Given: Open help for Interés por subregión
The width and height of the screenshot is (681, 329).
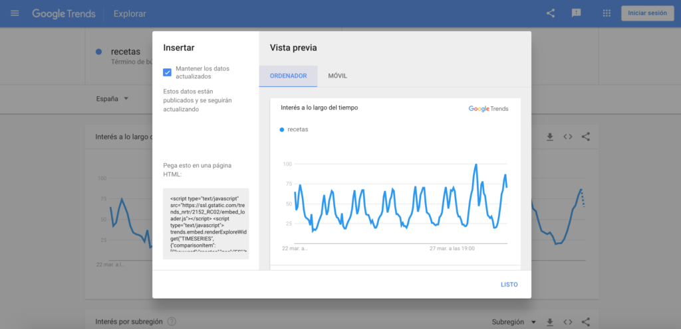Looking at the screenshot, I should tap(172, 322).
